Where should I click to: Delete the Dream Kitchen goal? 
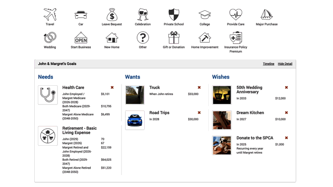286,112
